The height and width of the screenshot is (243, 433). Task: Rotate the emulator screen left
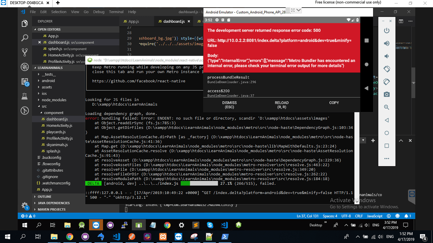(386, 69)
